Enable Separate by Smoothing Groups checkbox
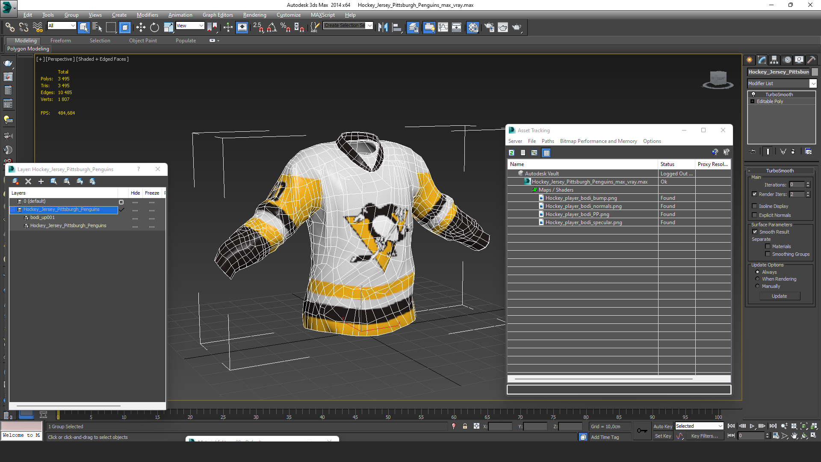821x462 pixels. 768,254
